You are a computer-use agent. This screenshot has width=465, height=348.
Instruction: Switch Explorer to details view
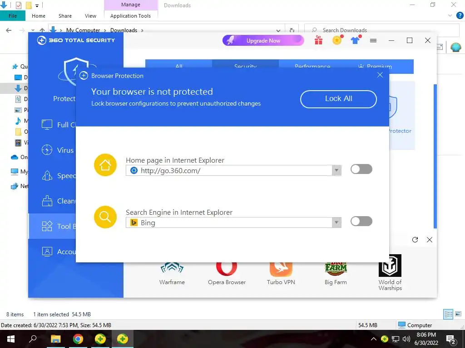(x=448, y=314)
